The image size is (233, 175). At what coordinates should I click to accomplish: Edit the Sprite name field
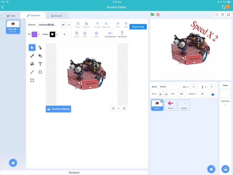pyautogui.click(x=169, y=87)
